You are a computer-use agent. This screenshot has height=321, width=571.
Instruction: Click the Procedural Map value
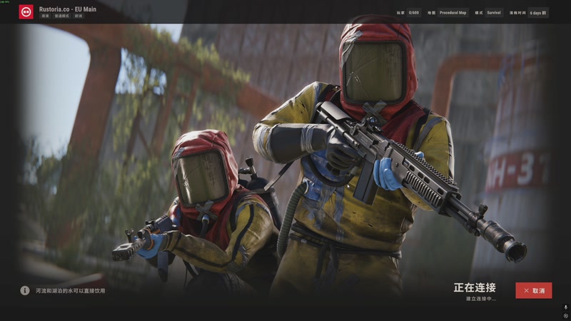[453, 13]
